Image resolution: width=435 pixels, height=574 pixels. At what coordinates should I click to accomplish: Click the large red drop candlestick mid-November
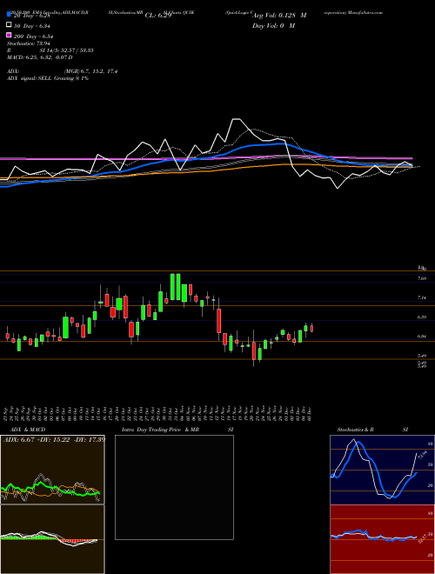219,321
